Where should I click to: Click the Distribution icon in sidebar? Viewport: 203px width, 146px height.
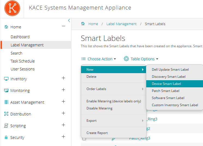(6, 114)
